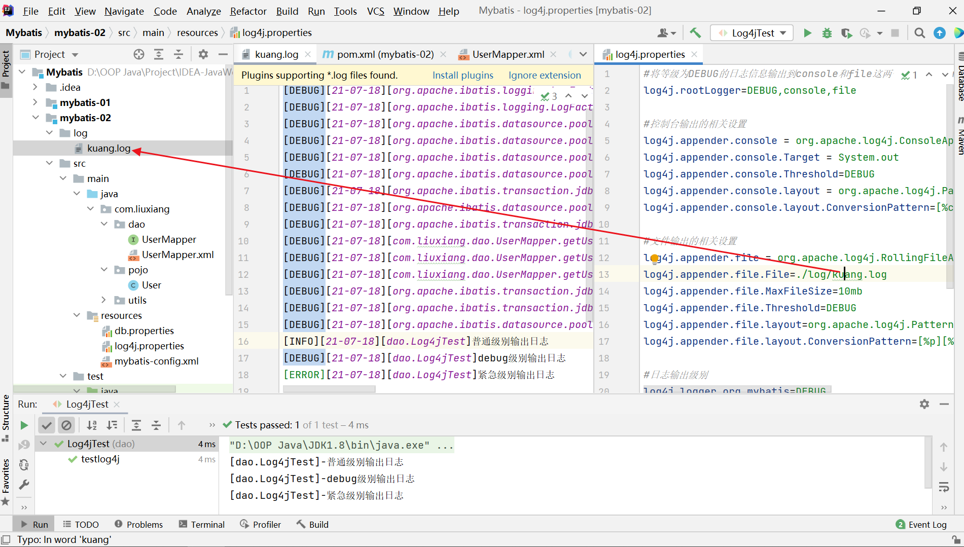Collapse the mybatis-02 module node
The width and height of the screenshot is (964, 547).
(x=35, y=118)
